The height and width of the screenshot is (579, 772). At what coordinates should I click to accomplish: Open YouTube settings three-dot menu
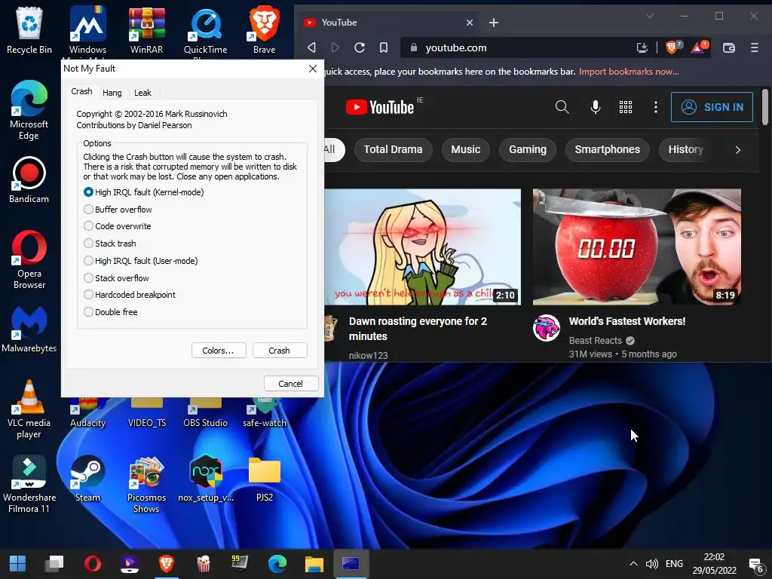click(x=655, y=107)
